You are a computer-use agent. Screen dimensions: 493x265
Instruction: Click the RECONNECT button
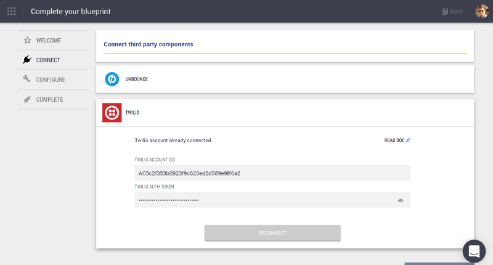tap(272, 233)
